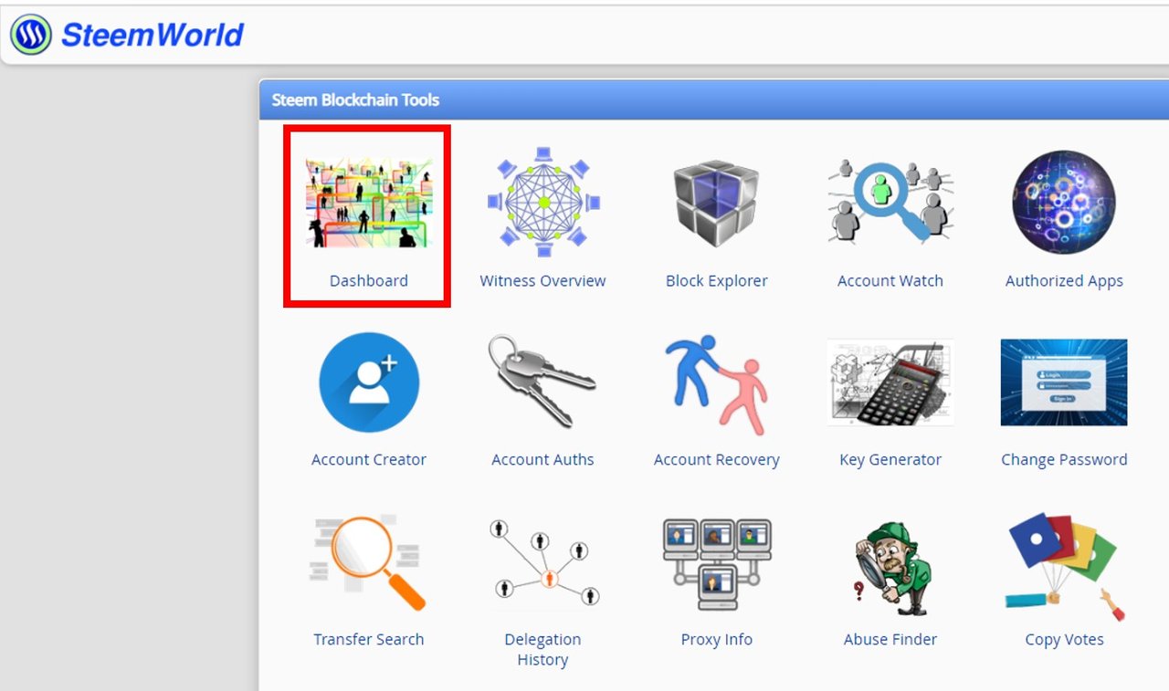1169x691 pixels.
Task: Open Delegation History network icon
Action: coord(543,561)
